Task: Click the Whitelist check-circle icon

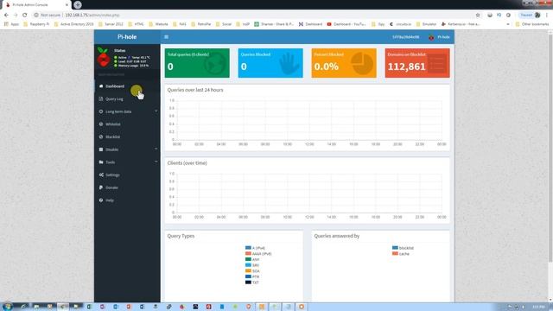Action: click(101, 124)
